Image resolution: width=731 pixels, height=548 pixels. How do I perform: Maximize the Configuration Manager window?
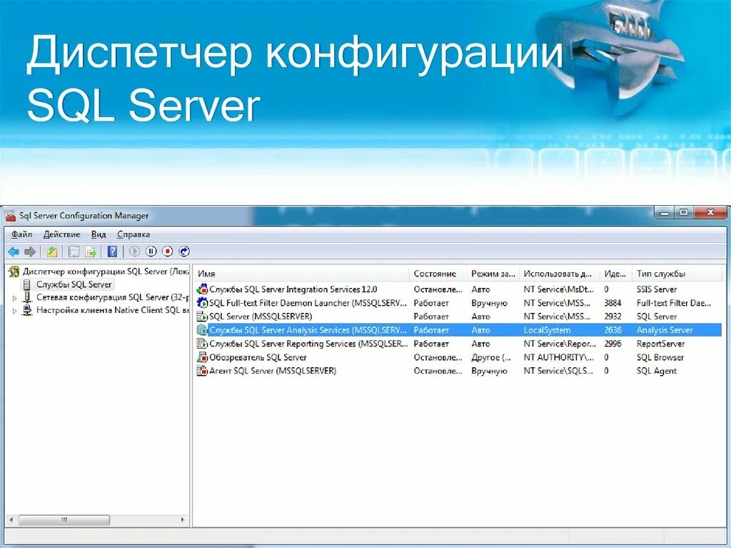pos(683,213)
